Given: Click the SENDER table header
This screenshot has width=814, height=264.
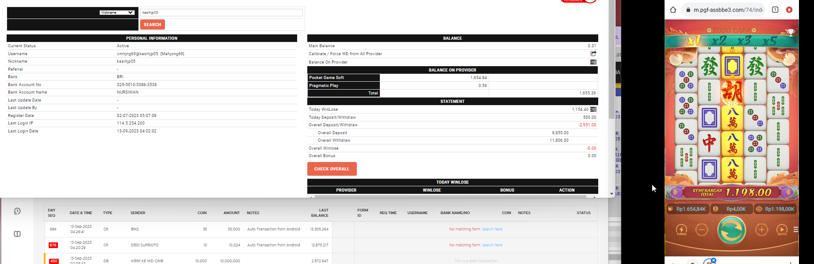Looking at the screenshot, I should tap(138, 213).
